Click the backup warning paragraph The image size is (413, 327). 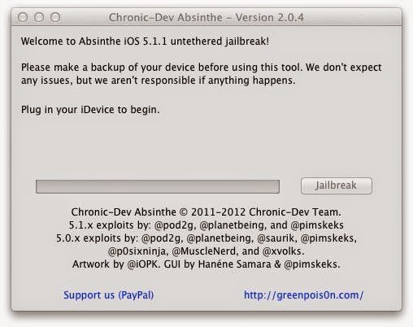click(x=201, y=74)
